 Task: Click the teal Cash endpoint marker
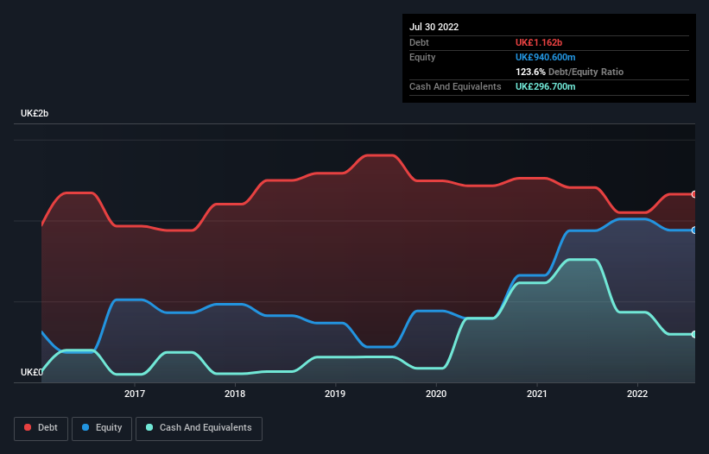tap(694, 334)
